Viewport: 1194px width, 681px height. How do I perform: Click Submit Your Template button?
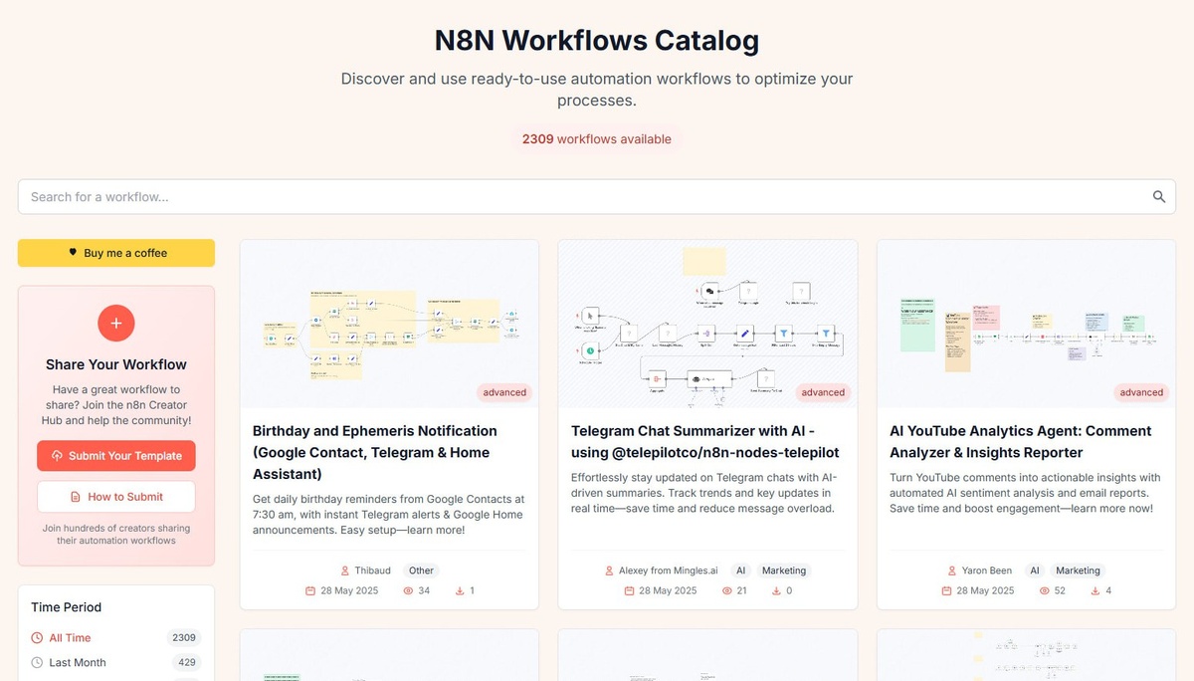[116, 456]
